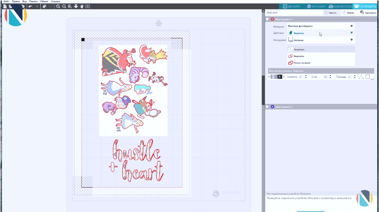Image resolution: width=379 pixels, height=212 pixels.
Task: Click the Select All toolbar icon
Action: [x=44, y=6]
